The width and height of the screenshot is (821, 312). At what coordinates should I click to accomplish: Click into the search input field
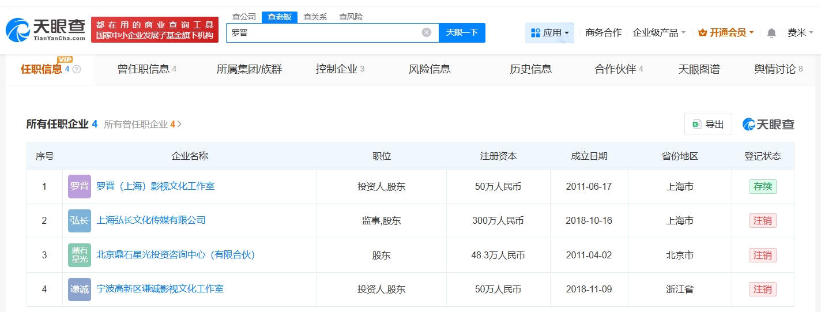pyautogui.click(x=323, y=32)
